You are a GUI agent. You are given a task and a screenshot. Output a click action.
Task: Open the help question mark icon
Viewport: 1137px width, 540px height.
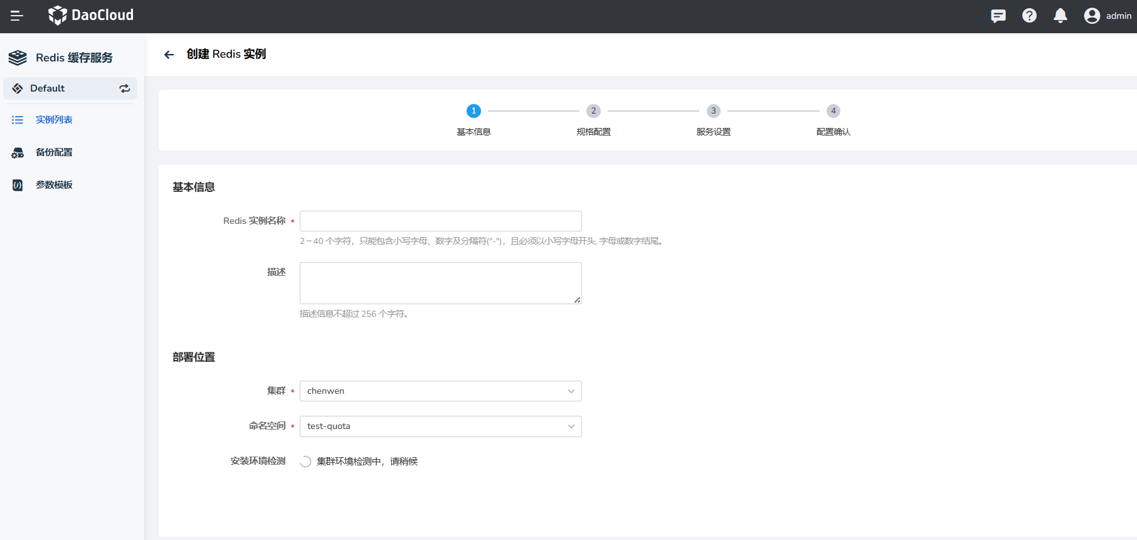pyautogui.click(x=1029, y=16)
